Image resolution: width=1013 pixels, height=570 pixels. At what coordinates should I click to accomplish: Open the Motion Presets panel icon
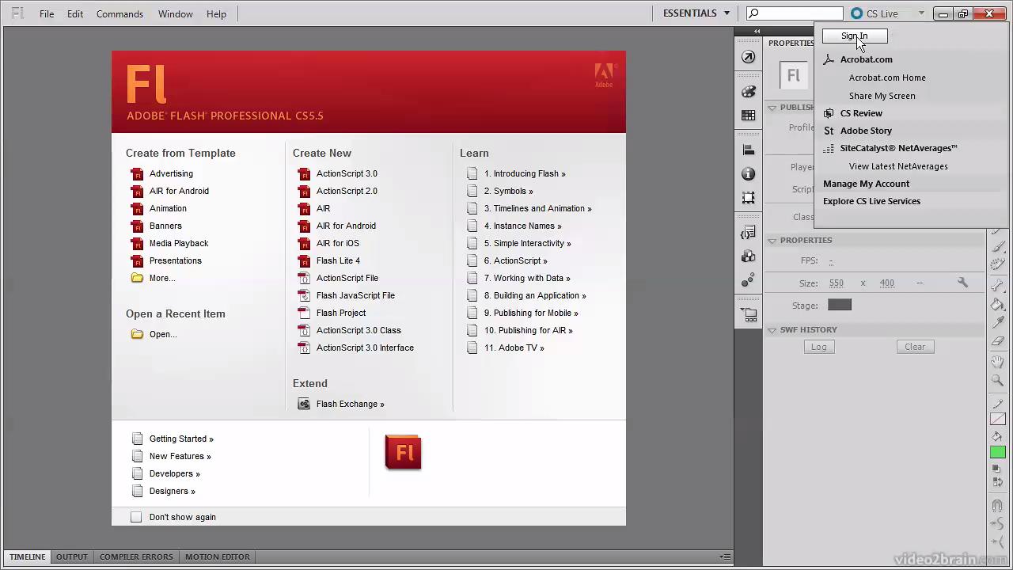[x=749, y=280]
